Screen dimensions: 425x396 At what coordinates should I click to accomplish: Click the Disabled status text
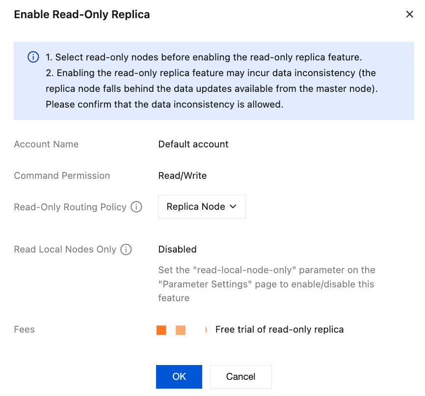[x=177, y=250]
